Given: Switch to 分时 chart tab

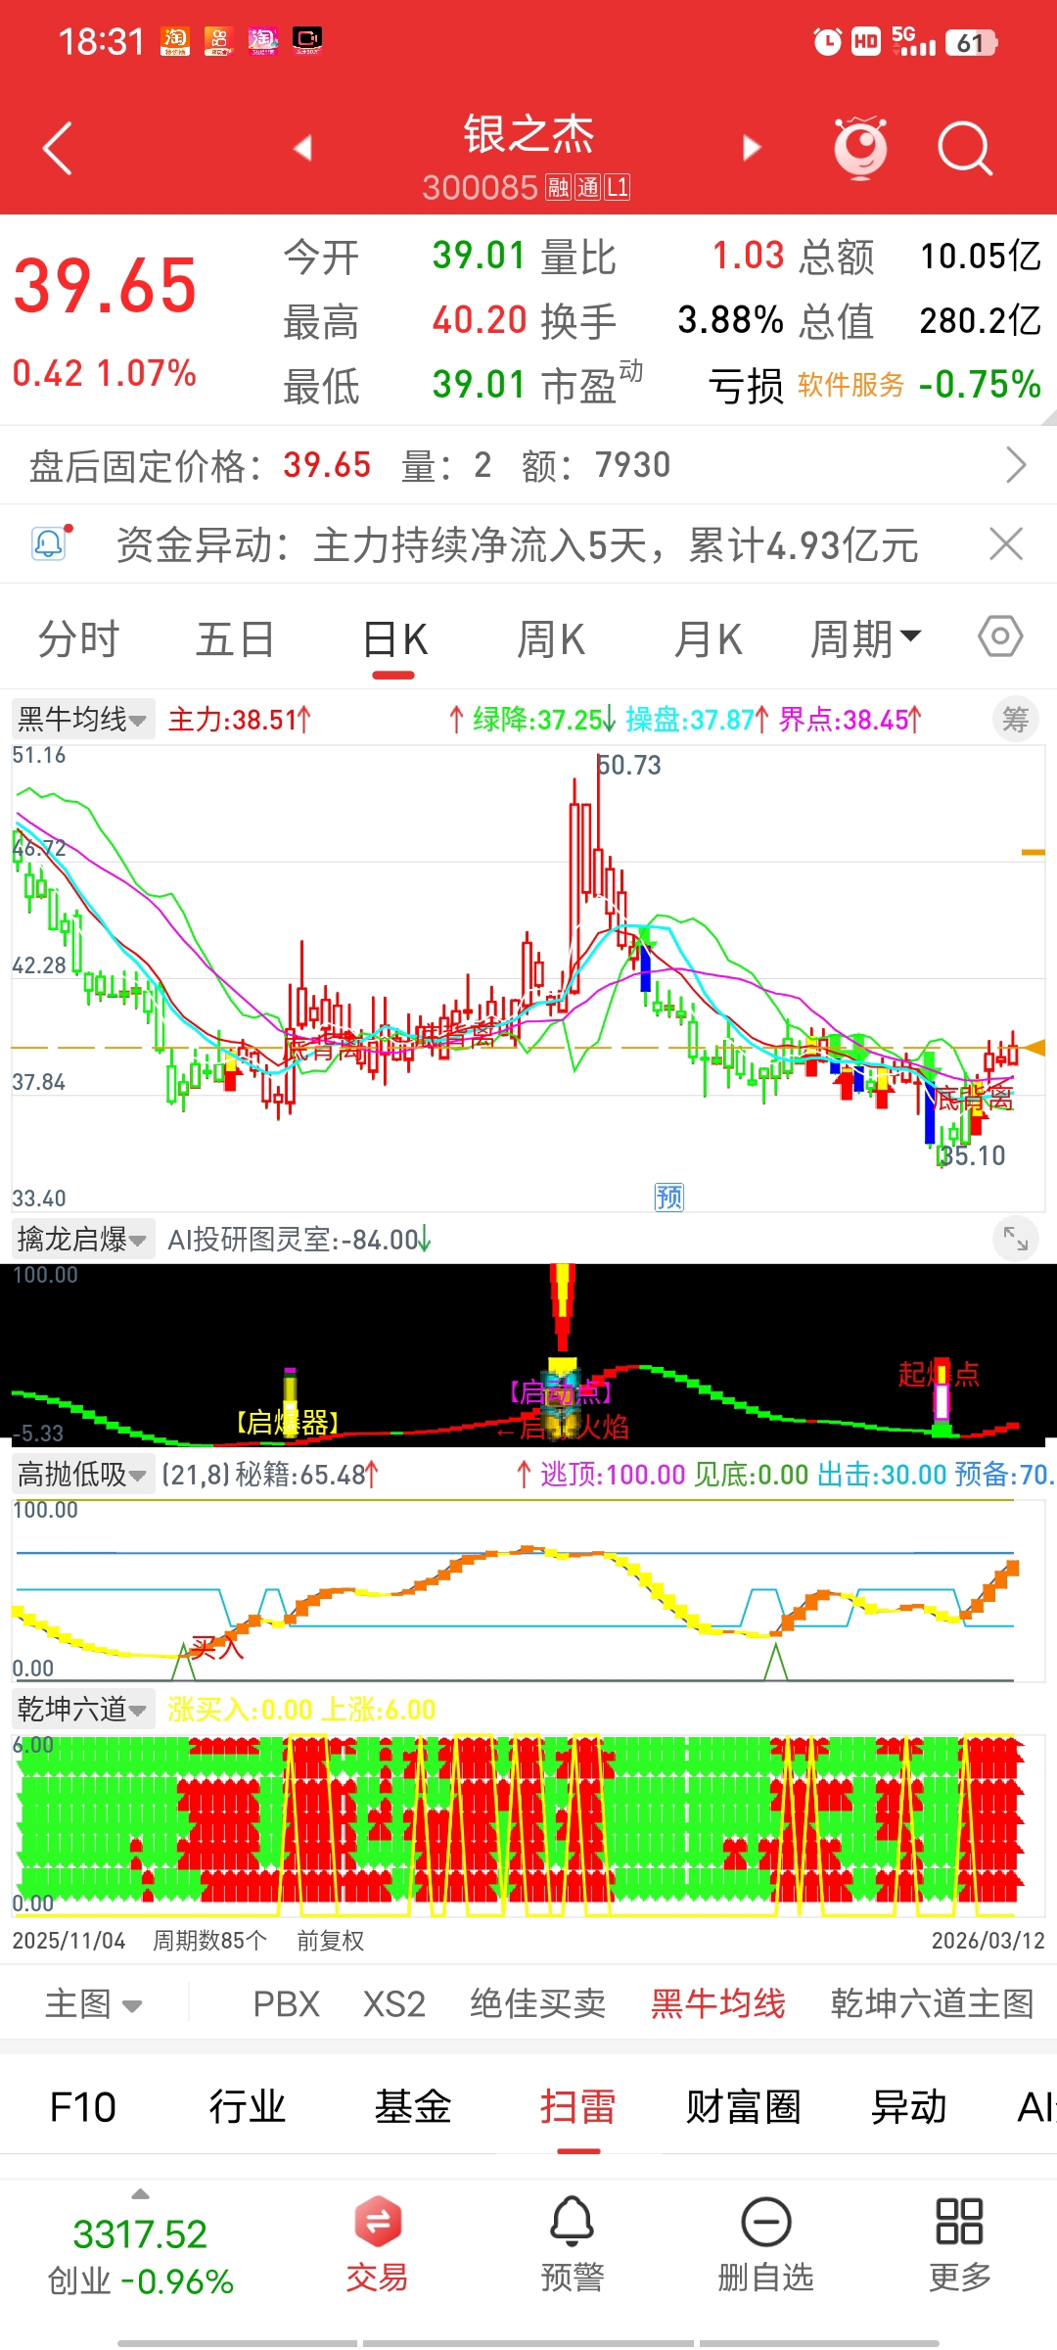Looking at the screenshot, I should coord(78,639).
